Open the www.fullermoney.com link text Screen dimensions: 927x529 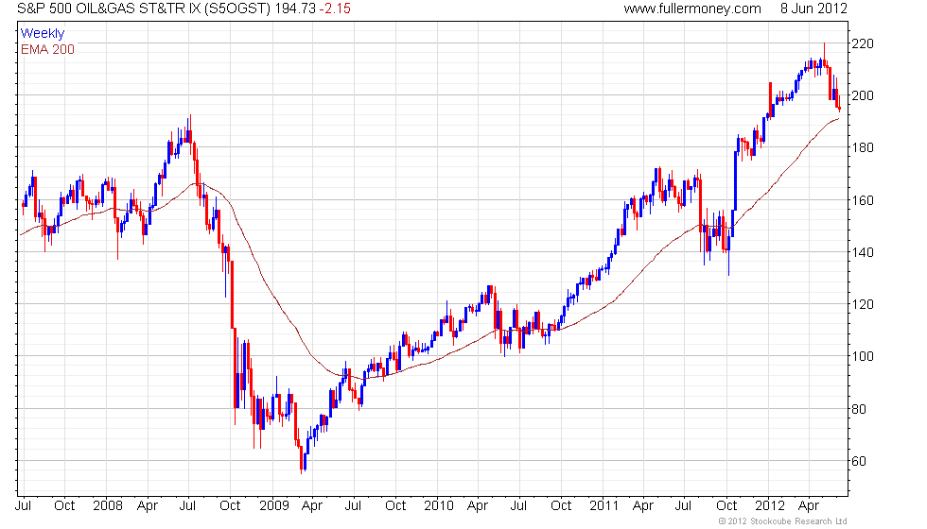(x=692, y=9)
